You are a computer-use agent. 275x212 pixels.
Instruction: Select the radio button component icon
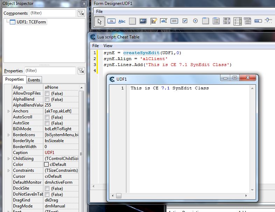[195, 21]
